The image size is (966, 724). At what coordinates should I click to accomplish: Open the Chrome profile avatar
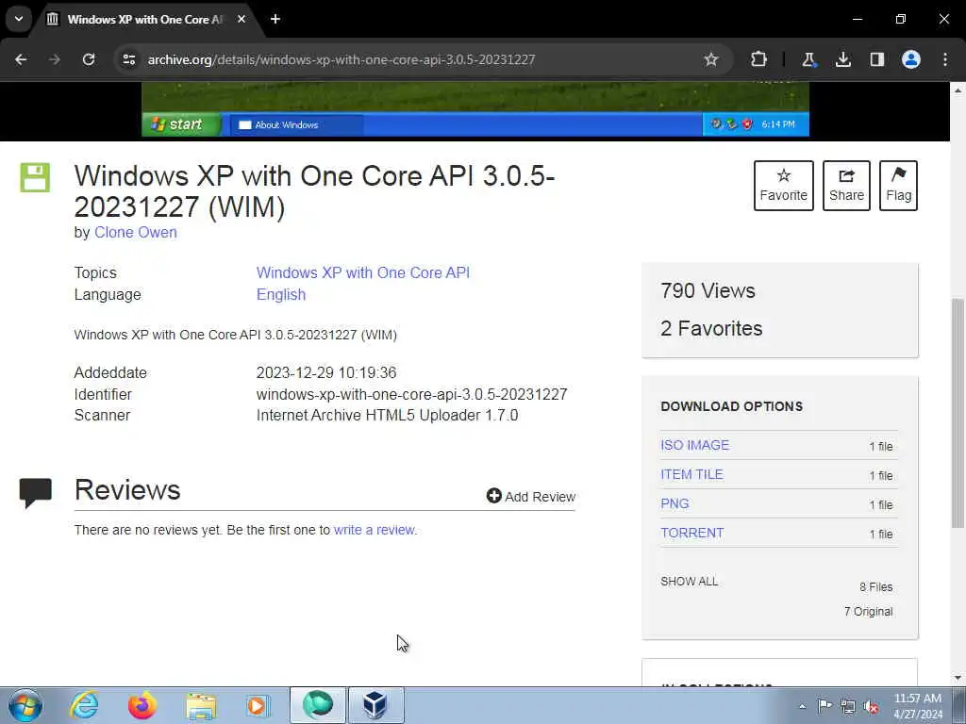tap(911, 59)
